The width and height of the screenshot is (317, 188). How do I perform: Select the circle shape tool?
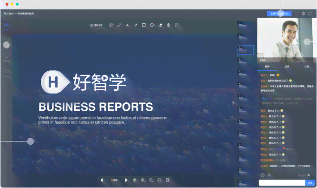coord(152,25)
